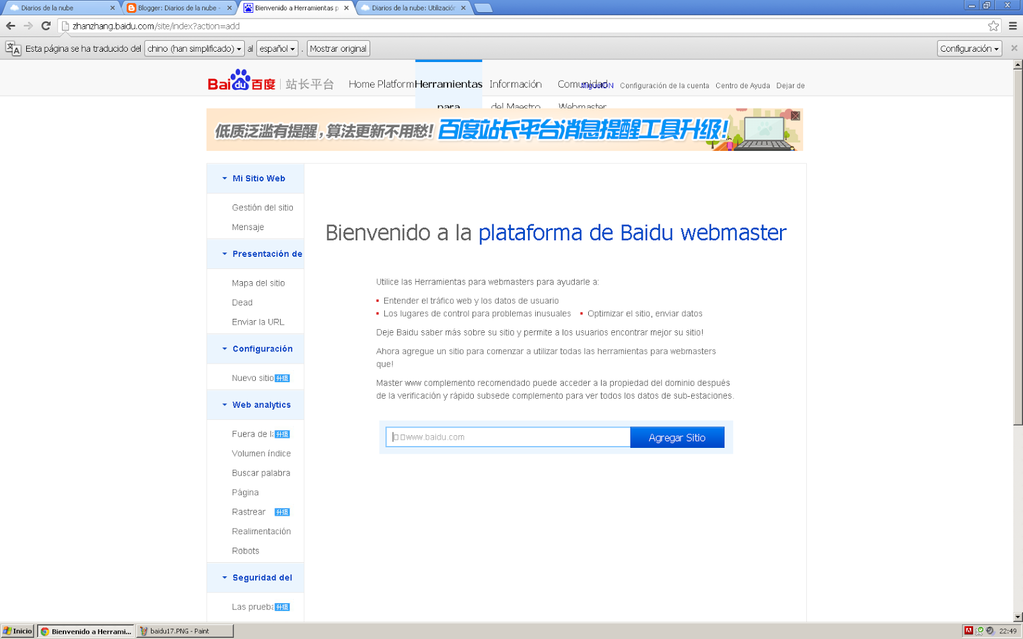
Task: Click the scrollbar down arrow
Action: coord(1018,617)
